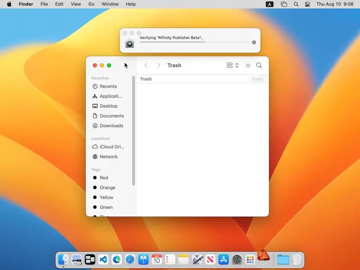
Task: Go back in Finder toolbar
Action: (x=146, y=65)
